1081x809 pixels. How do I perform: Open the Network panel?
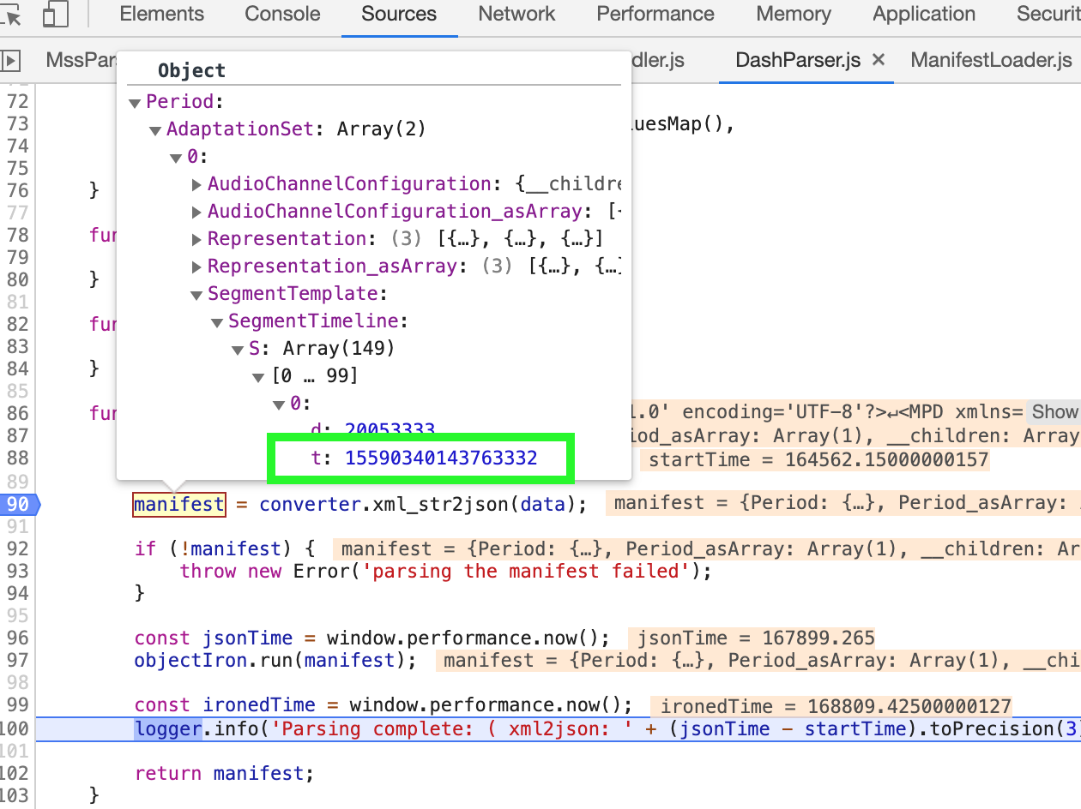[x=516, y=15]
